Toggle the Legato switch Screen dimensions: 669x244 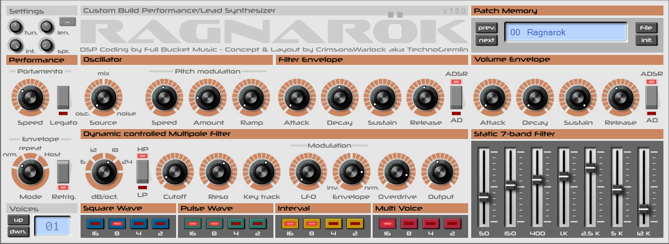63,98
